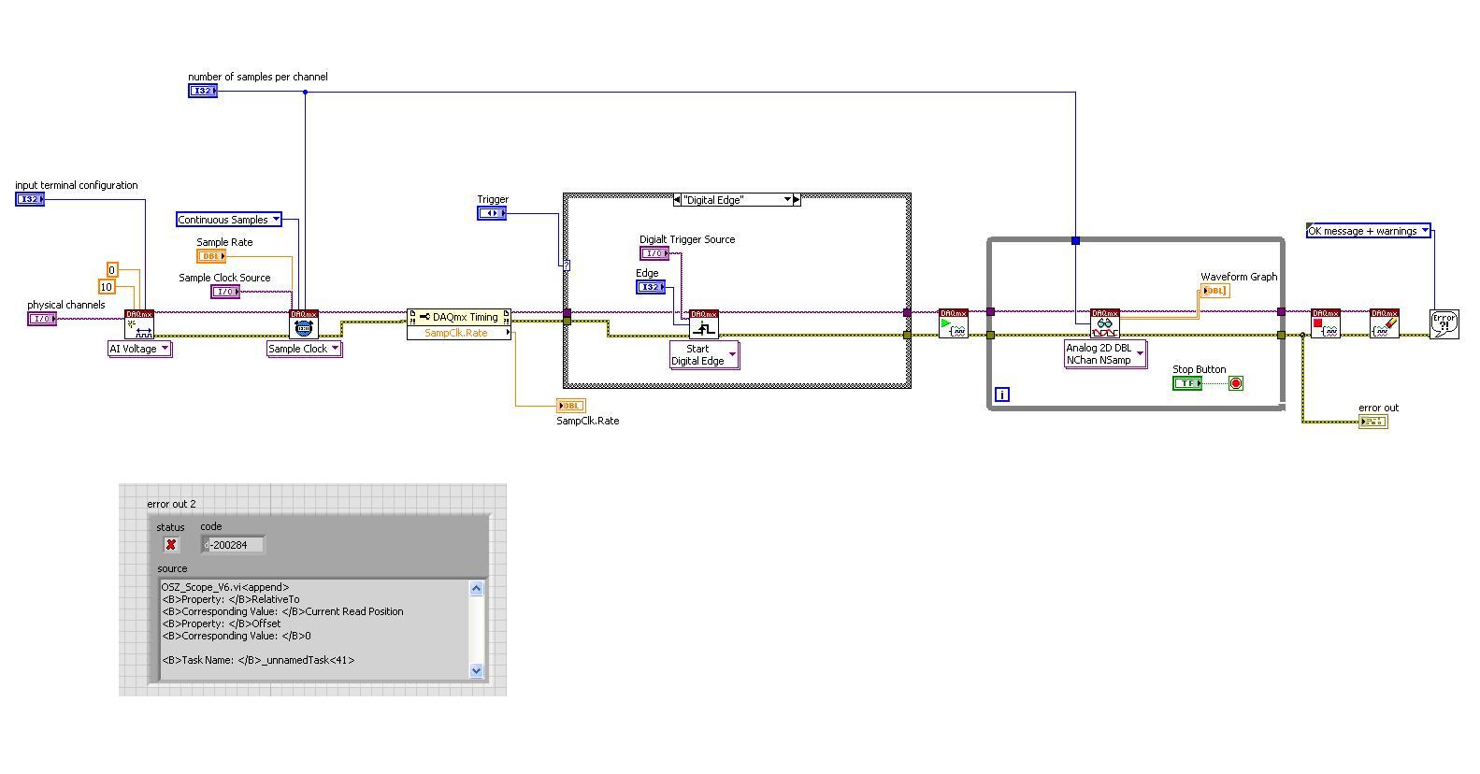
Task: Click the "Current Read Position" value line
Action: [x=282, y=611]
